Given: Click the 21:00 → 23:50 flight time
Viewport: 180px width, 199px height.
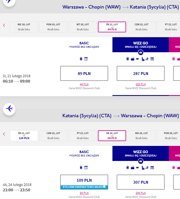Looking at the screenshot, I should coord(16,190).
